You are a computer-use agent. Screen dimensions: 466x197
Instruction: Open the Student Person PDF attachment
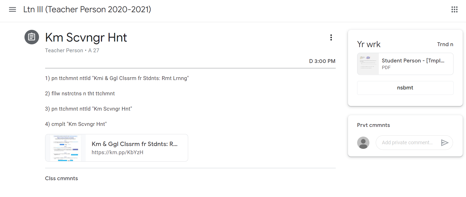[x=405, y=64]
